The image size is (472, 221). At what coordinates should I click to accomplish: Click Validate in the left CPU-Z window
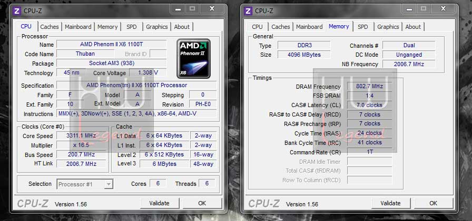click(159, 203)
